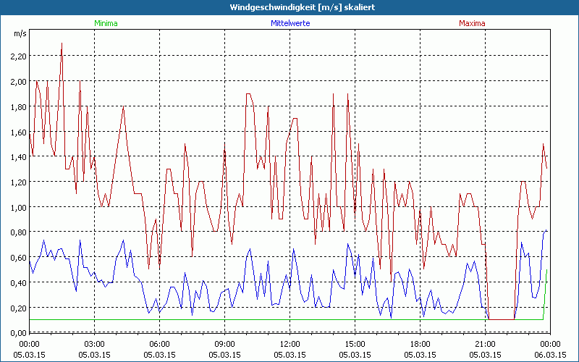Click the green Minima legend label
579x362 pixels.
click(106, 23)
